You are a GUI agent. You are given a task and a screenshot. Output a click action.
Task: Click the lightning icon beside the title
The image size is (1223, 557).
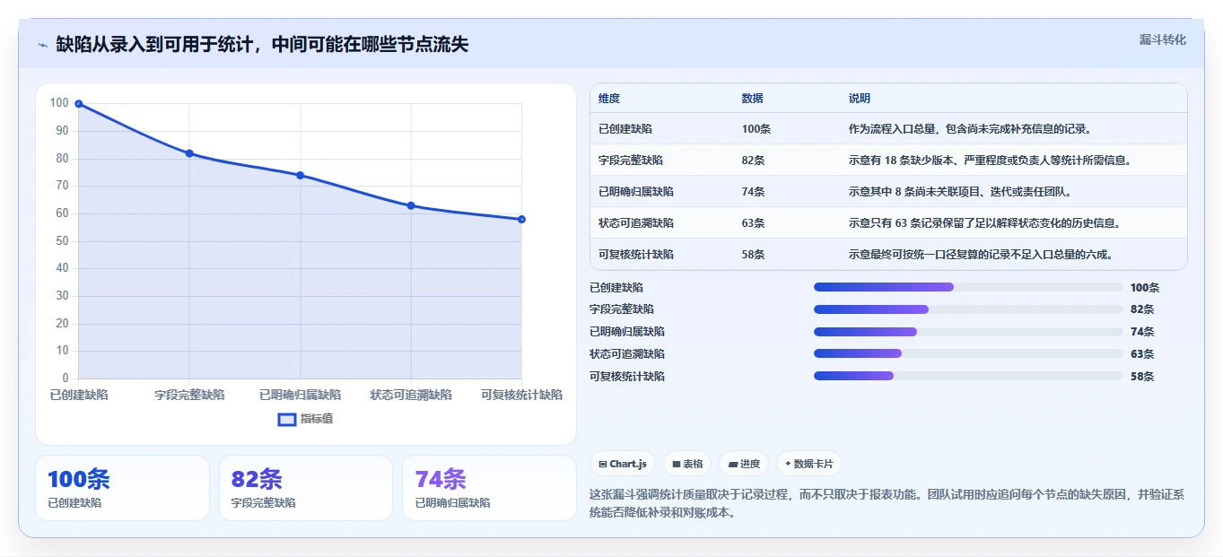coord(42,45)
